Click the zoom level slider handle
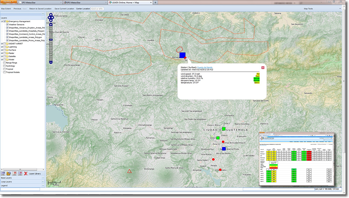349x198 pixels. click(x=51, y=40)
